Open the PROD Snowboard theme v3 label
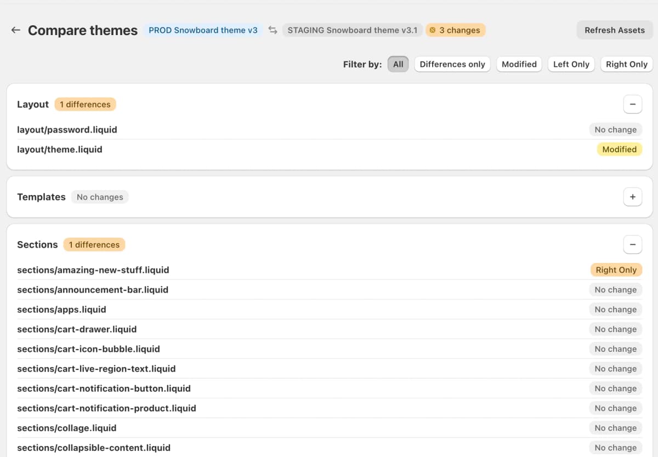Viewport: 658px width, 457px height. pyautogui.click(x=203, y=30)
